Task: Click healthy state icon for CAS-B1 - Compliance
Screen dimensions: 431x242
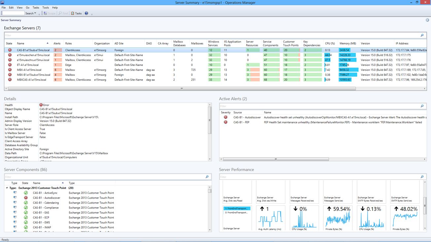Action: tap(25, 208)
